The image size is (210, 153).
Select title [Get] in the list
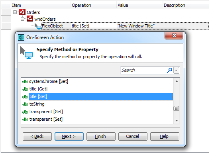coord(38,89)
